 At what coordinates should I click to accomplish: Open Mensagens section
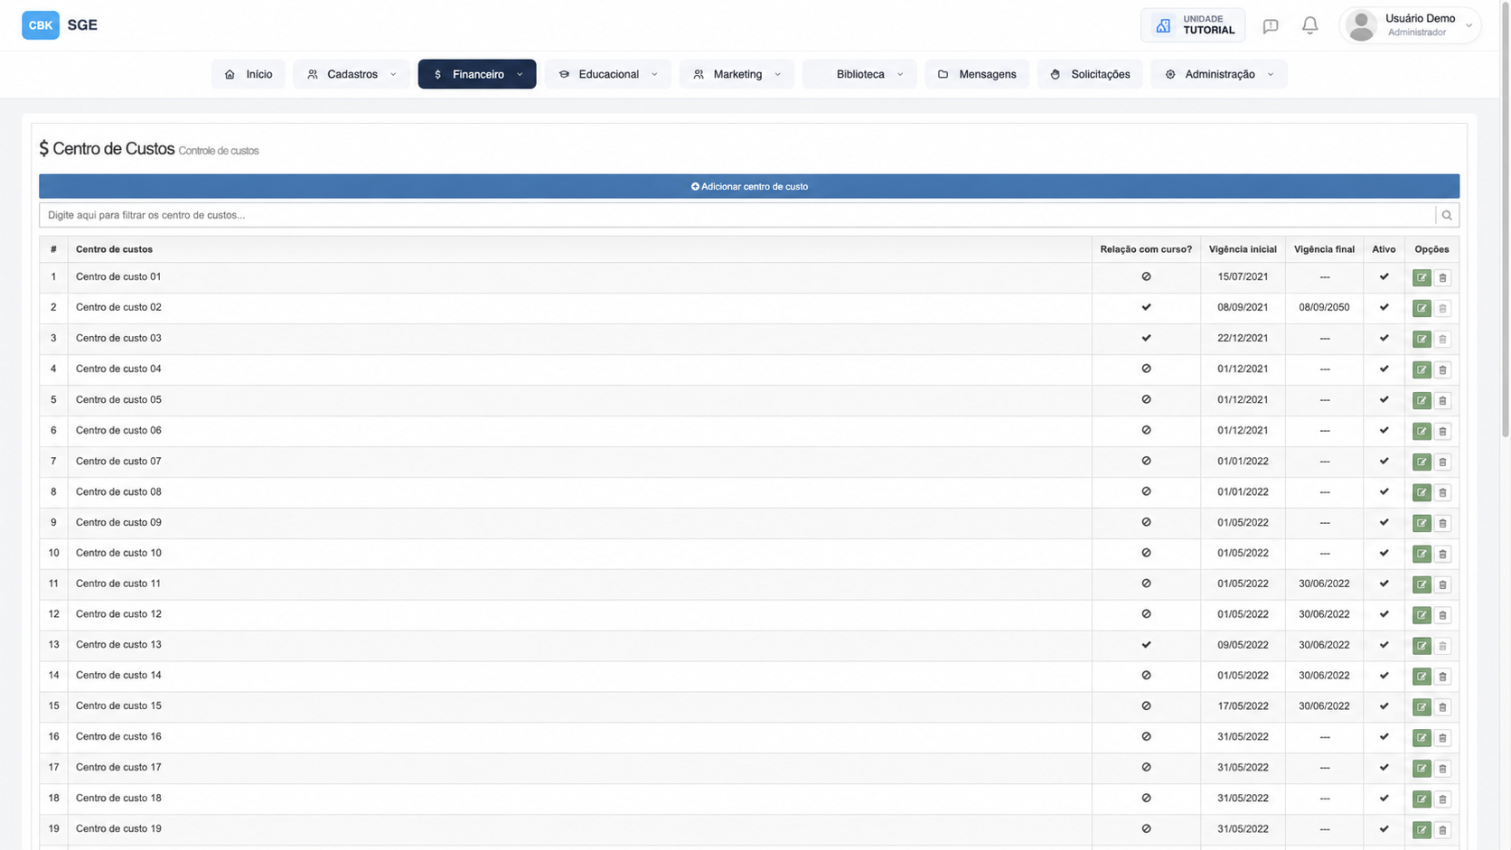click(977, 74)
